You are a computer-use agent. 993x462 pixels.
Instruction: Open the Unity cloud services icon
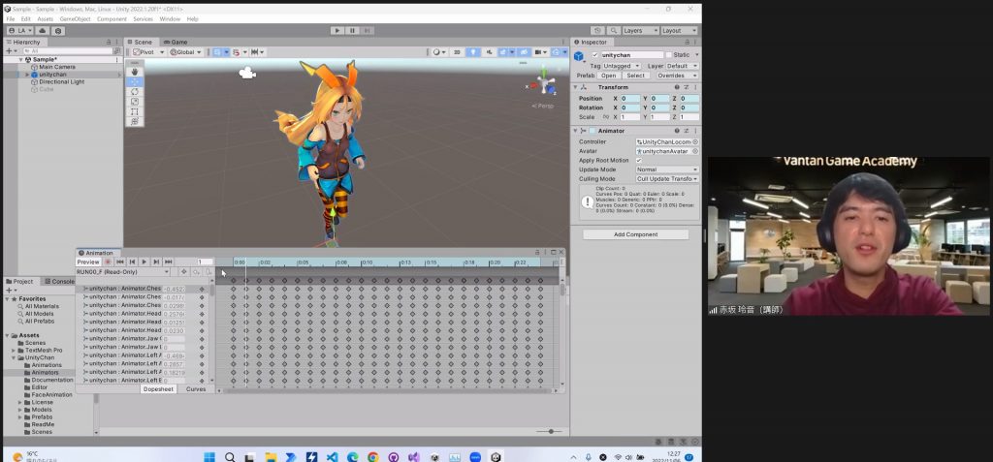(x=43, y=30)
